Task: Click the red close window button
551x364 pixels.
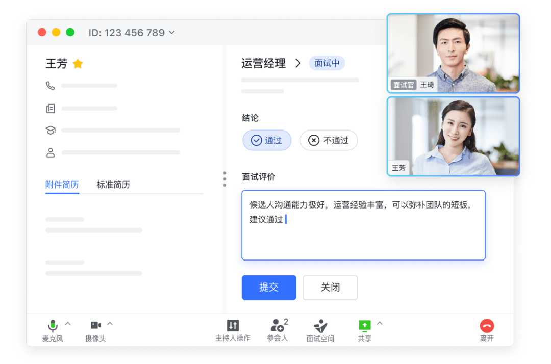Action: click(x=42, y=32)
